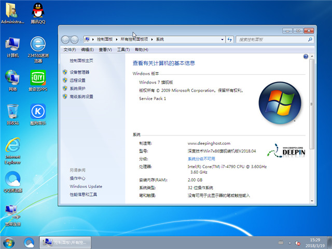Select 所有控制面板项 breadcrumb segment
This screenshot has width=332, height=249.
[x=134, y=39]
